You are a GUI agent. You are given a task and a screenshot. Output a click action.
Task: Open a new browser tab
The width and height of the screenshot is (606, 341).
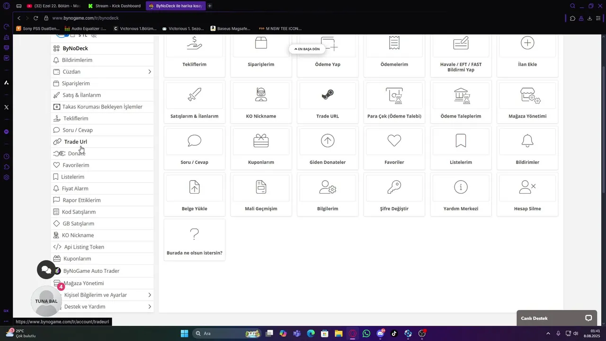pos(210,6)
